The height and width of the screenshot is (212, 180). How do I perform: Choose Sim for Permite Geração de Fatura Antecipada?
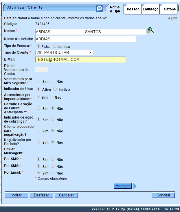tap(38, 108)
